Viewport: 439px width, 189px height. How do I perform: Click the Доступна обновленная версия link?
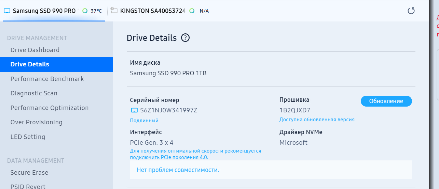point(317,120)
